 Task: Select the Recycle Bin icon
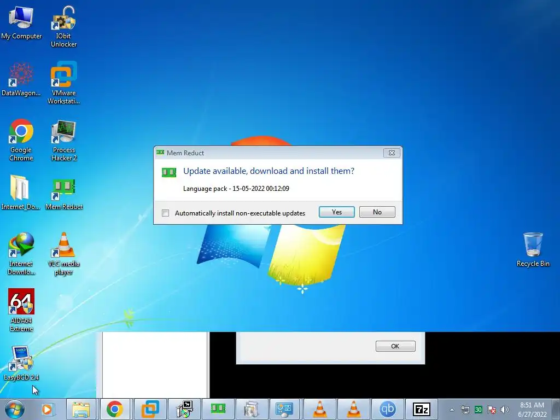coord(533,249)
